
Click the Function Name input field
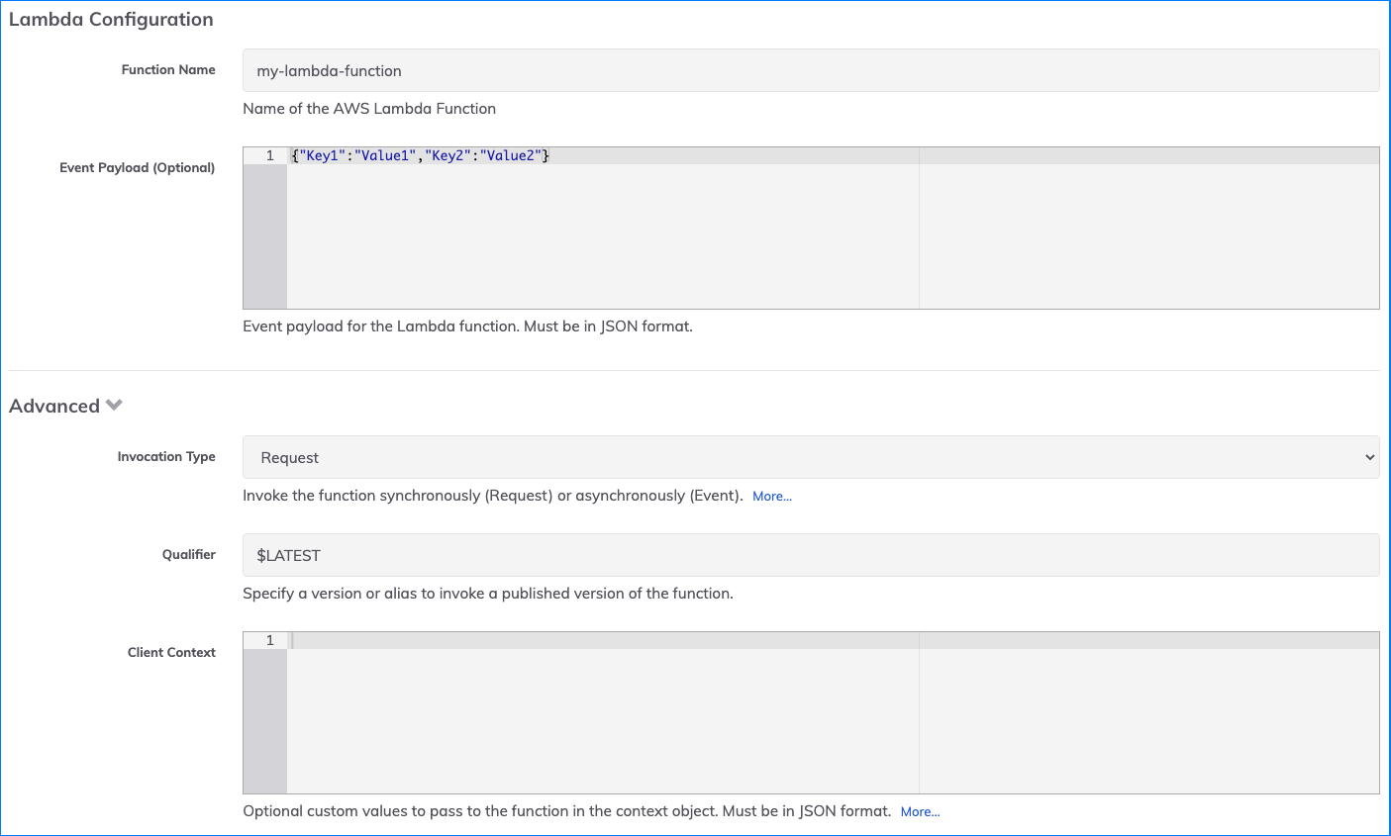coord(811,71)
